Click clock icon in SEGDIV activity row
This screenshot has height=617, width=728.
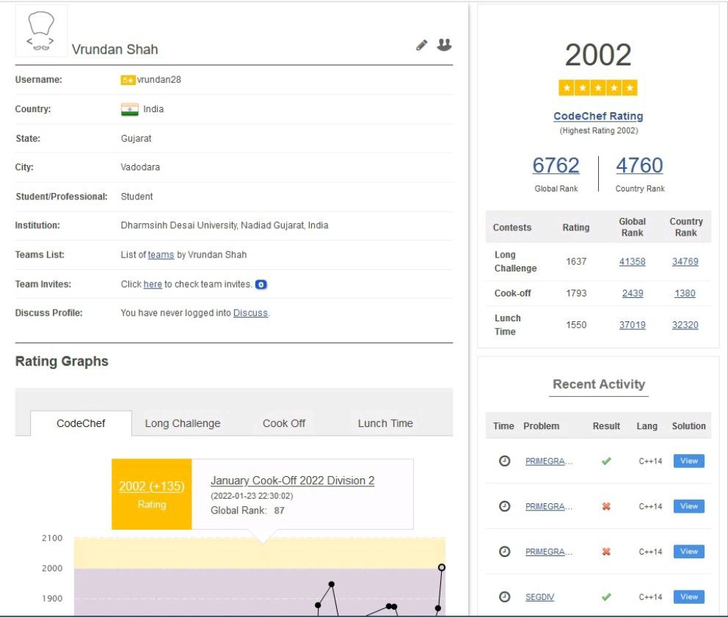pyautogui.click(x=504, y=597)
